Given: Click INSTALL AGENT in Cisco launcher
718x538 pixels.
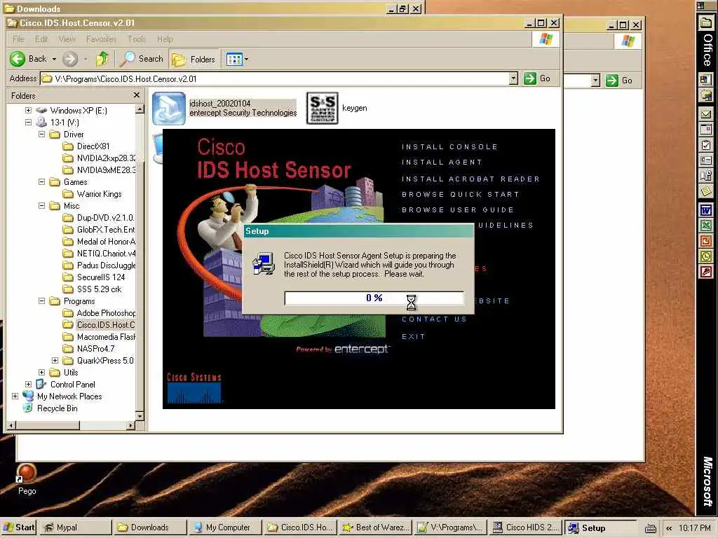Looking at the screenshot, I should (x=442, y=162).
